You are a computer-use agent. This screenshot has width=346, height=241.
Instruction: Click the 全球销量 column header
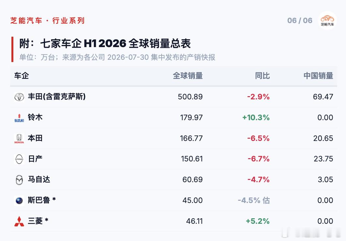point(188,76)
